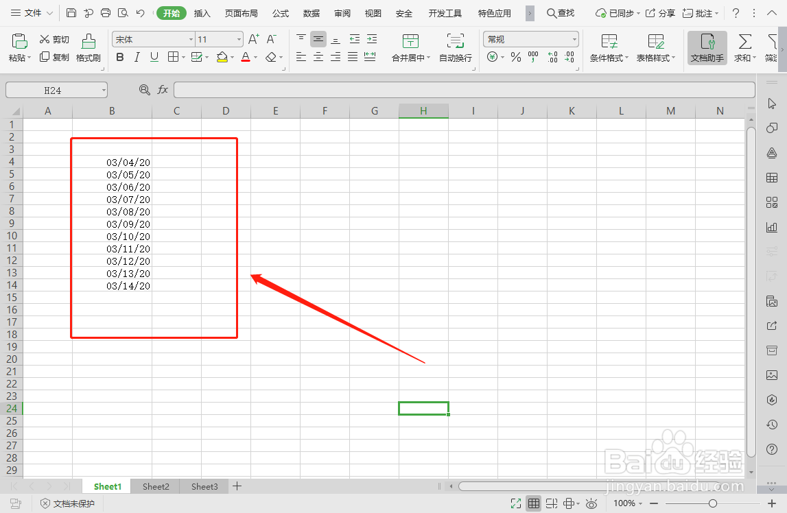Expand the Name Box dropdown arrow
The image size is (787, 513).
104,91
